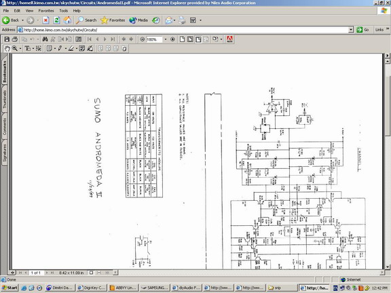Go to previous page in Acrobat toolbar
Image resolution: width=391 pixels, height=293 pixels.
tap(97, 39)
